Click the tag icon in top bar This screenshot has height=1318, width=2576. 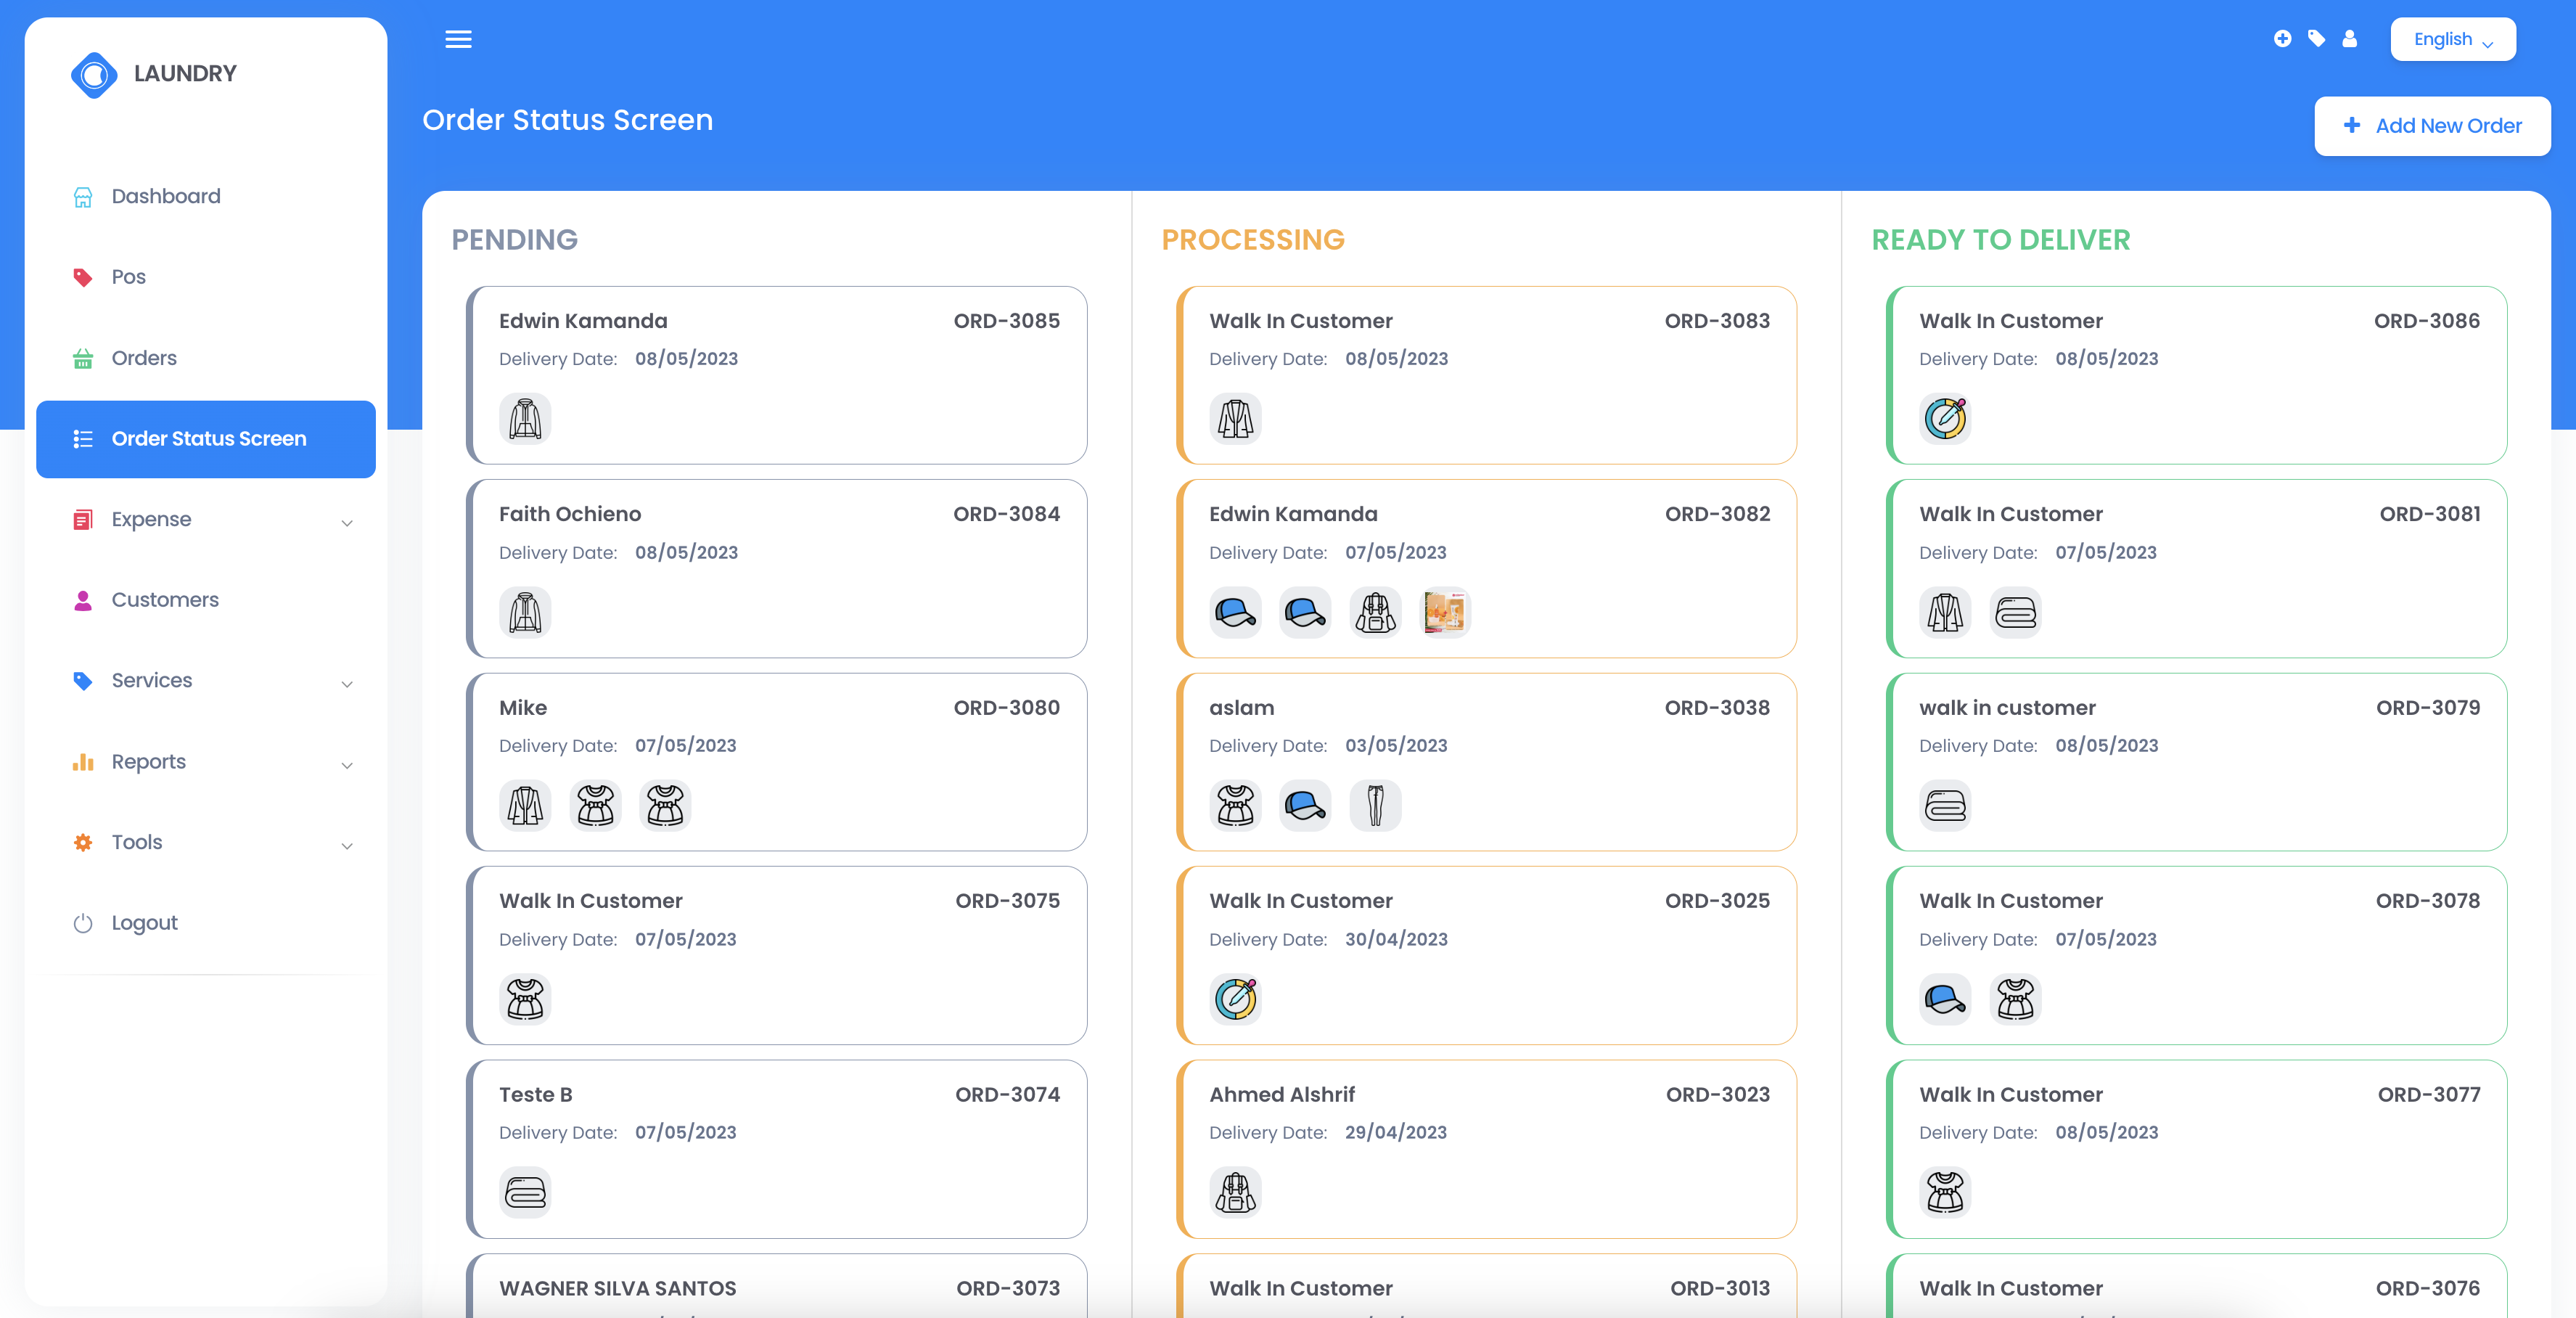(2316, 39)
